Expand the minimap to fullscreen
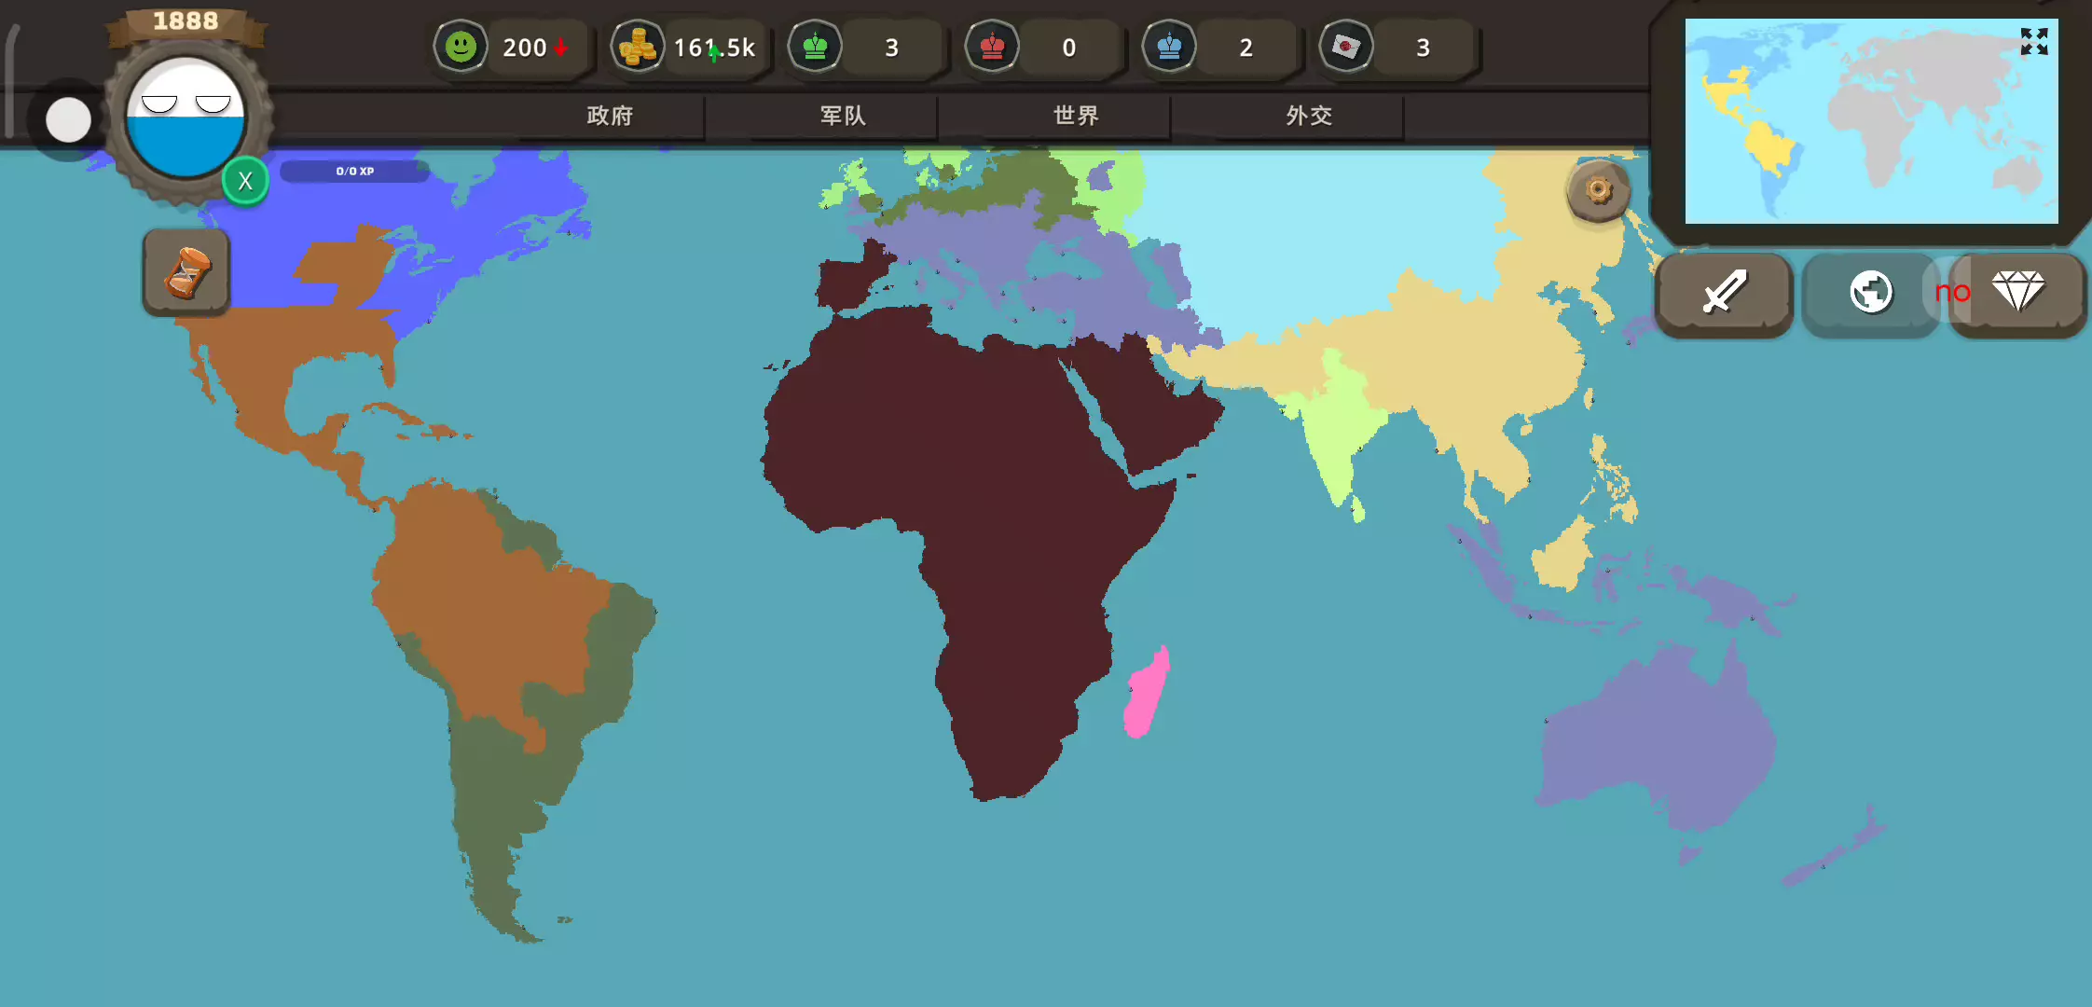Viewport: 2092px width, 1007px height. tap(2033, 42)
